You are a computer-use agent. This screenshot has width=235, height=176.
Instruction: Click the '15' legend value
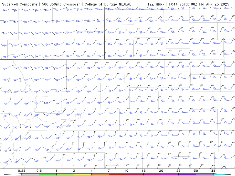pos(144,171)
